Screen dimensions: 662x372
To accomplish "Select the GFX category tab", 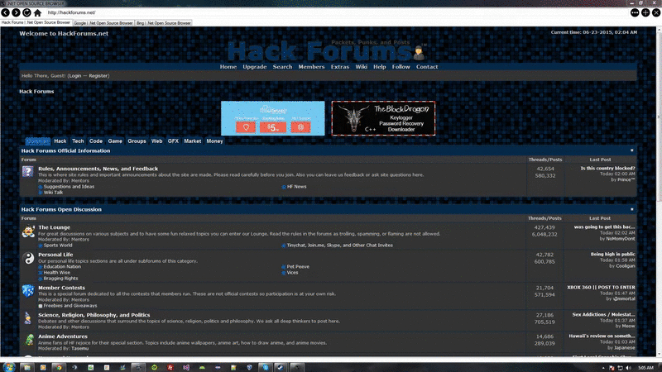I will pyautogui.click(x=173, y=141).
